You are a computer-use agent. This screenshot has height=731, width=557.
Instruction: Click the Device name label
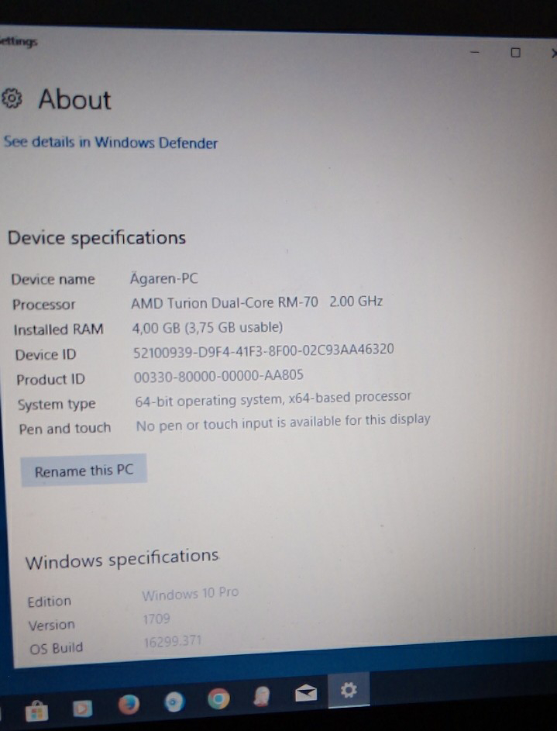point(53,279)
